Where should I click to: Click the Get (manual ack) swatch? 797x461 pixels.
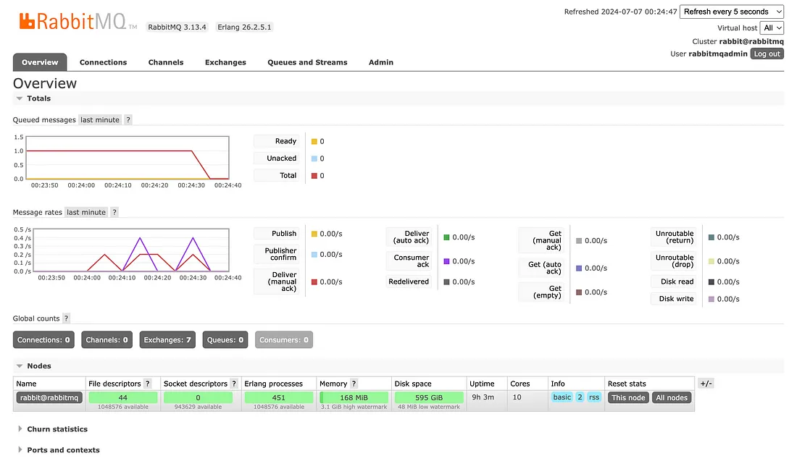(579, 241)
